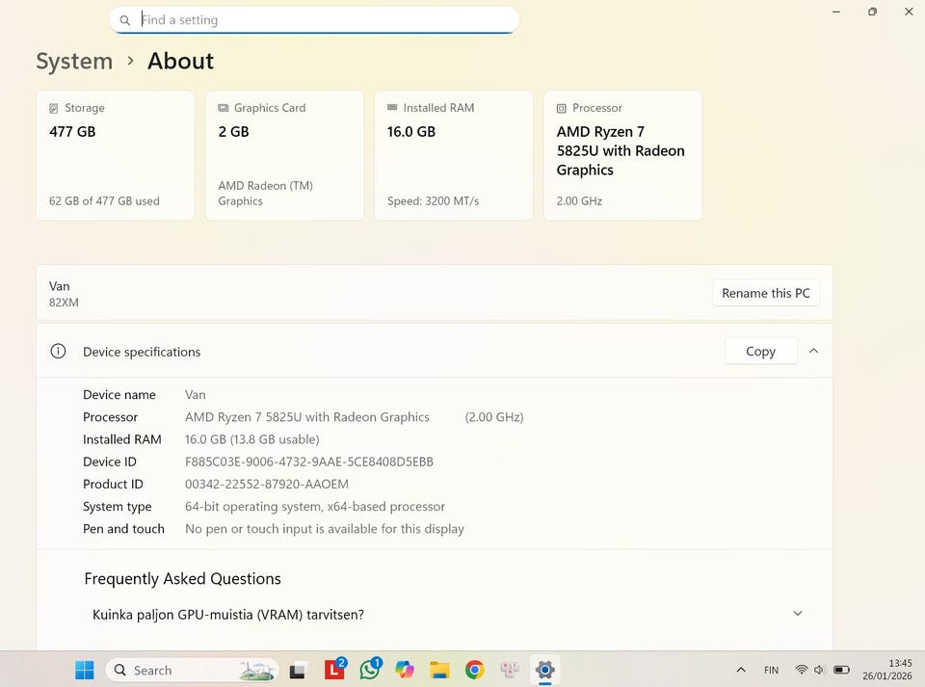Image resolution: width=925 pixels, height=687 pixels.
Task: Switch FIN keyboard language indicator
Action: [771, 671]
